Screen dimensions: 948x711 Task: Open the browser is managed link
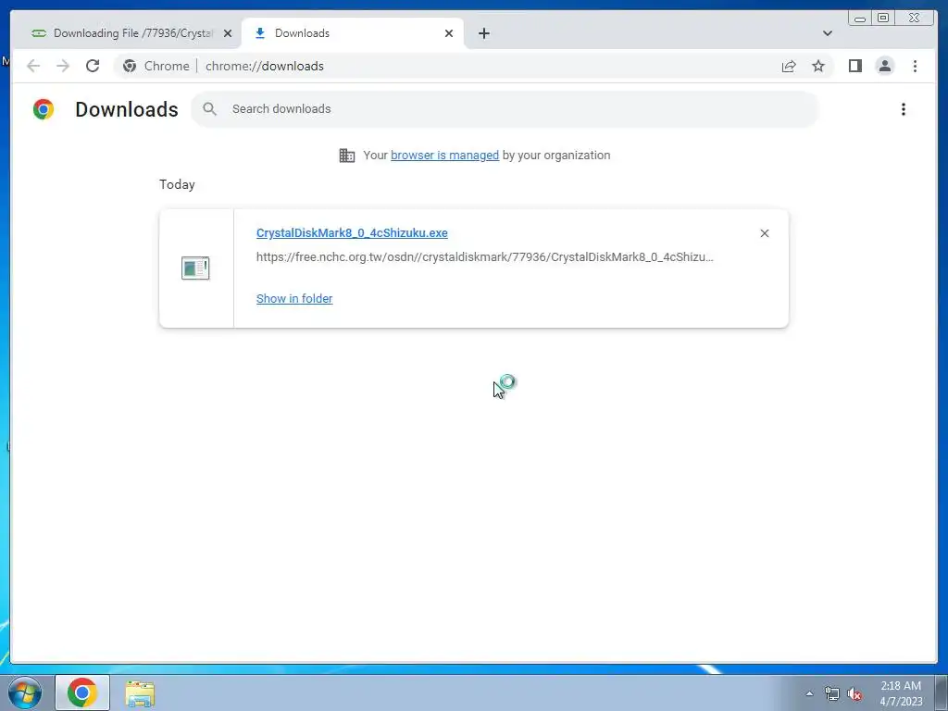444,156
